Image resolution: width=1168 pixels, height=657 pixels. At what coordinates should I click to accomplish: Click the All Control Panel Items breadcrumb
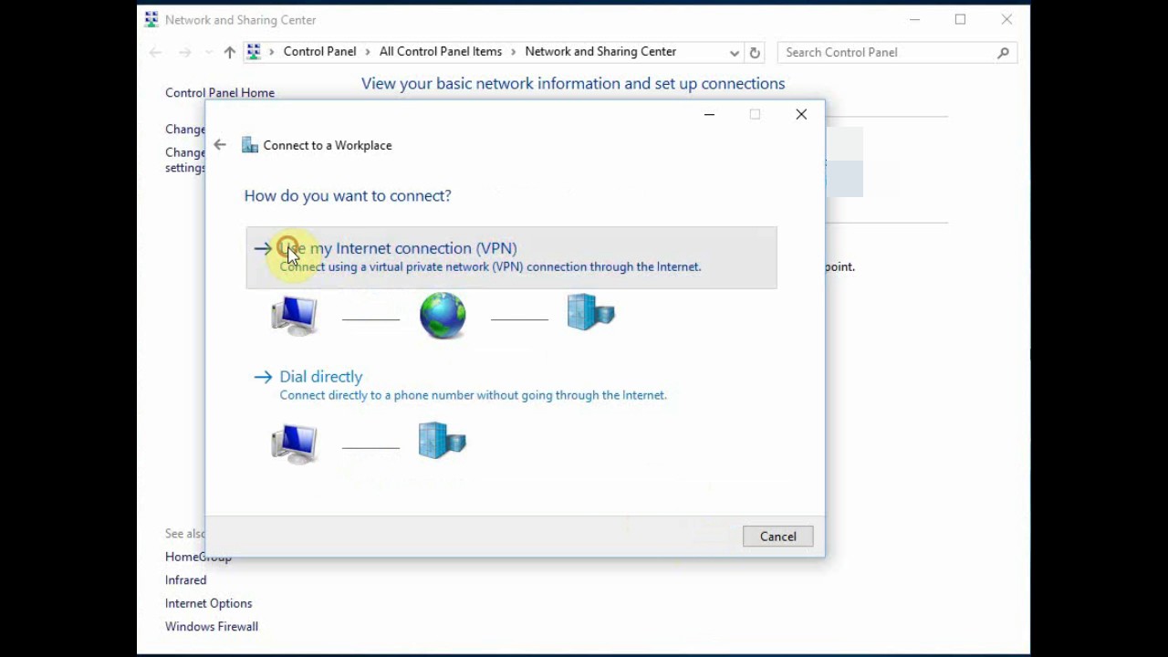pos(441,52)
